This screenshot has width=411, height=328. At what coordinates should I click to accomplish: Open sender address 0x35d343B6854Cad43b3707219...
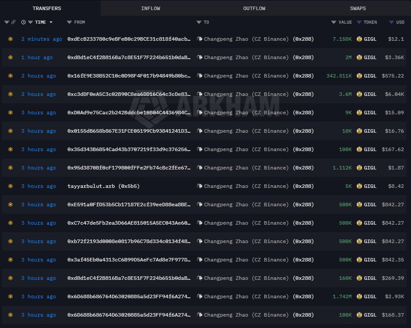tap(129, 149)
